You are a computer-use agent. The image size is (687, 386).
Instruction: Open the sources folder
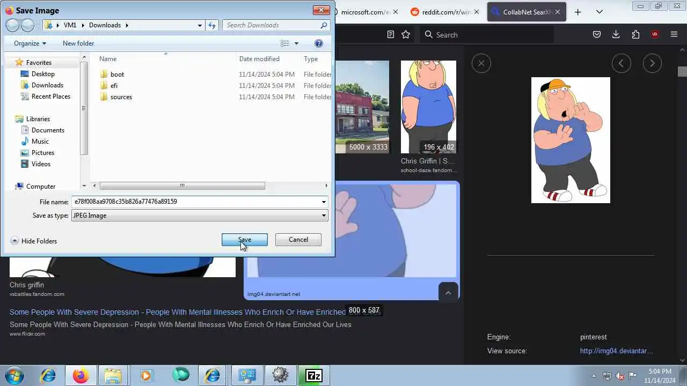tap(121, 97)
